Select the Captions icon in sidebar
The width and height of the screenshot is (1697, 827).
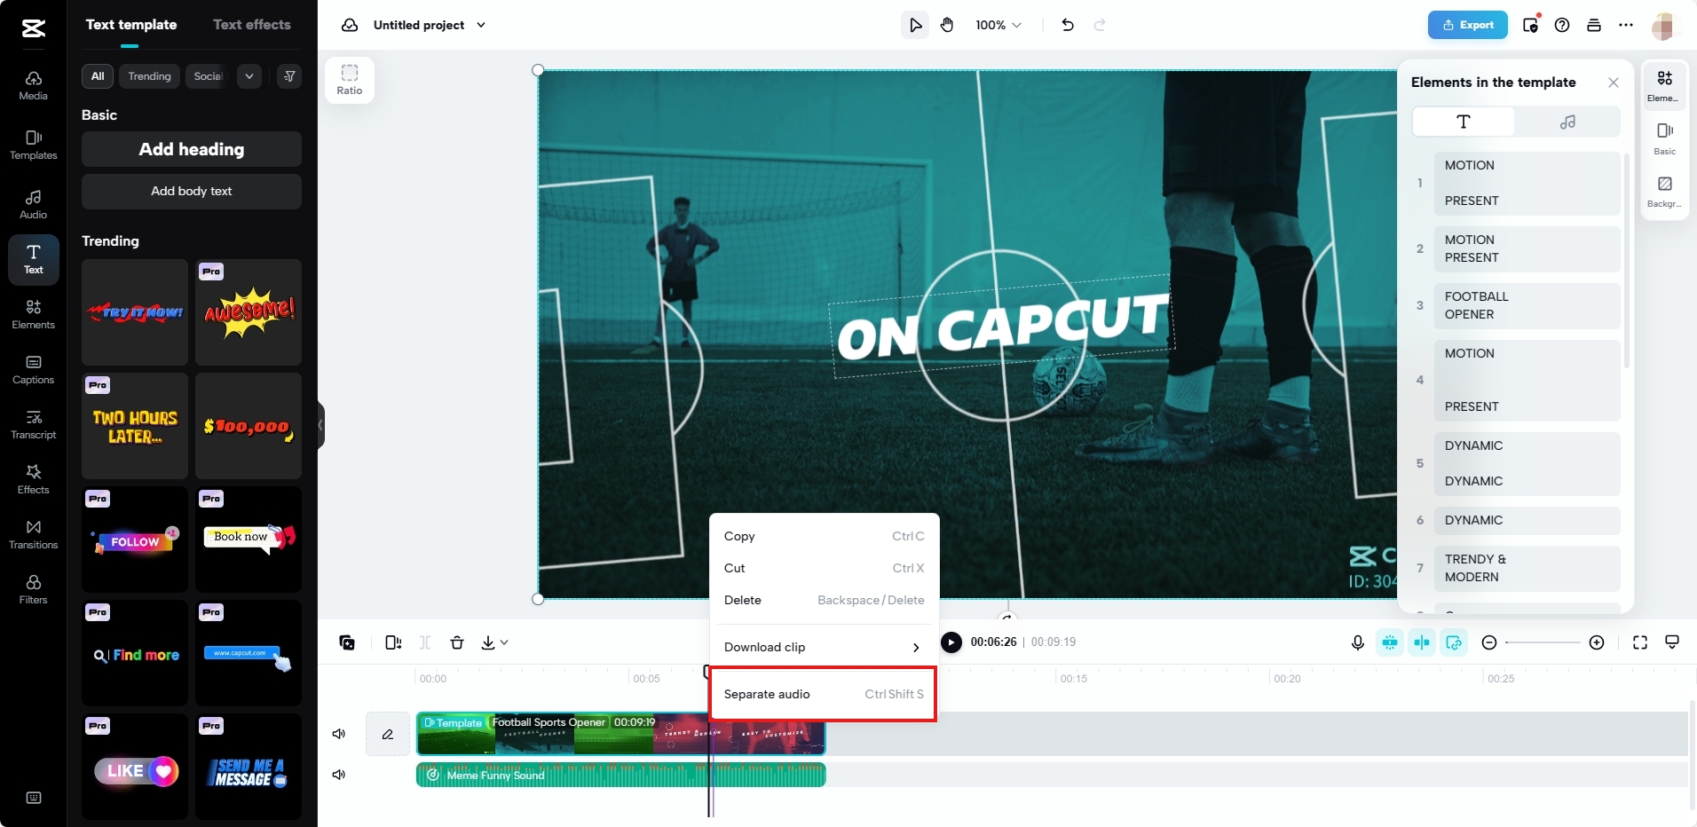tap(33, 369)
